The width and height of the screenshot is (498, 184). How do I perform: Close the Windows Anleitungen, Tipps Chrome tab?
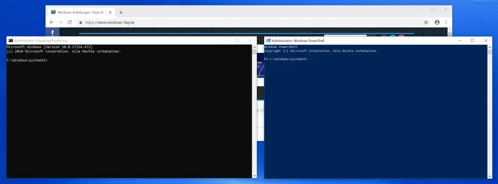click(110, 12)
